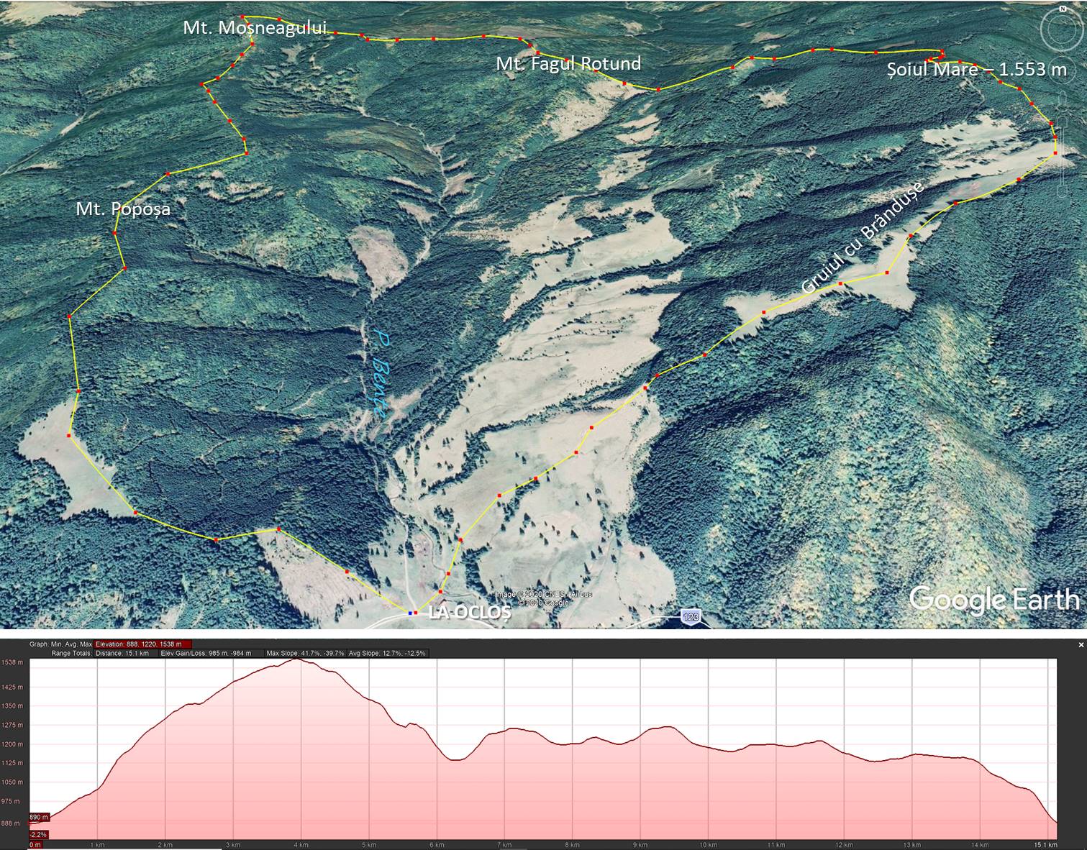The height and width of the screenshot is (850, 1087).
Task: Click the 0 m position marker on distance axis
Action: coord(35,845)
